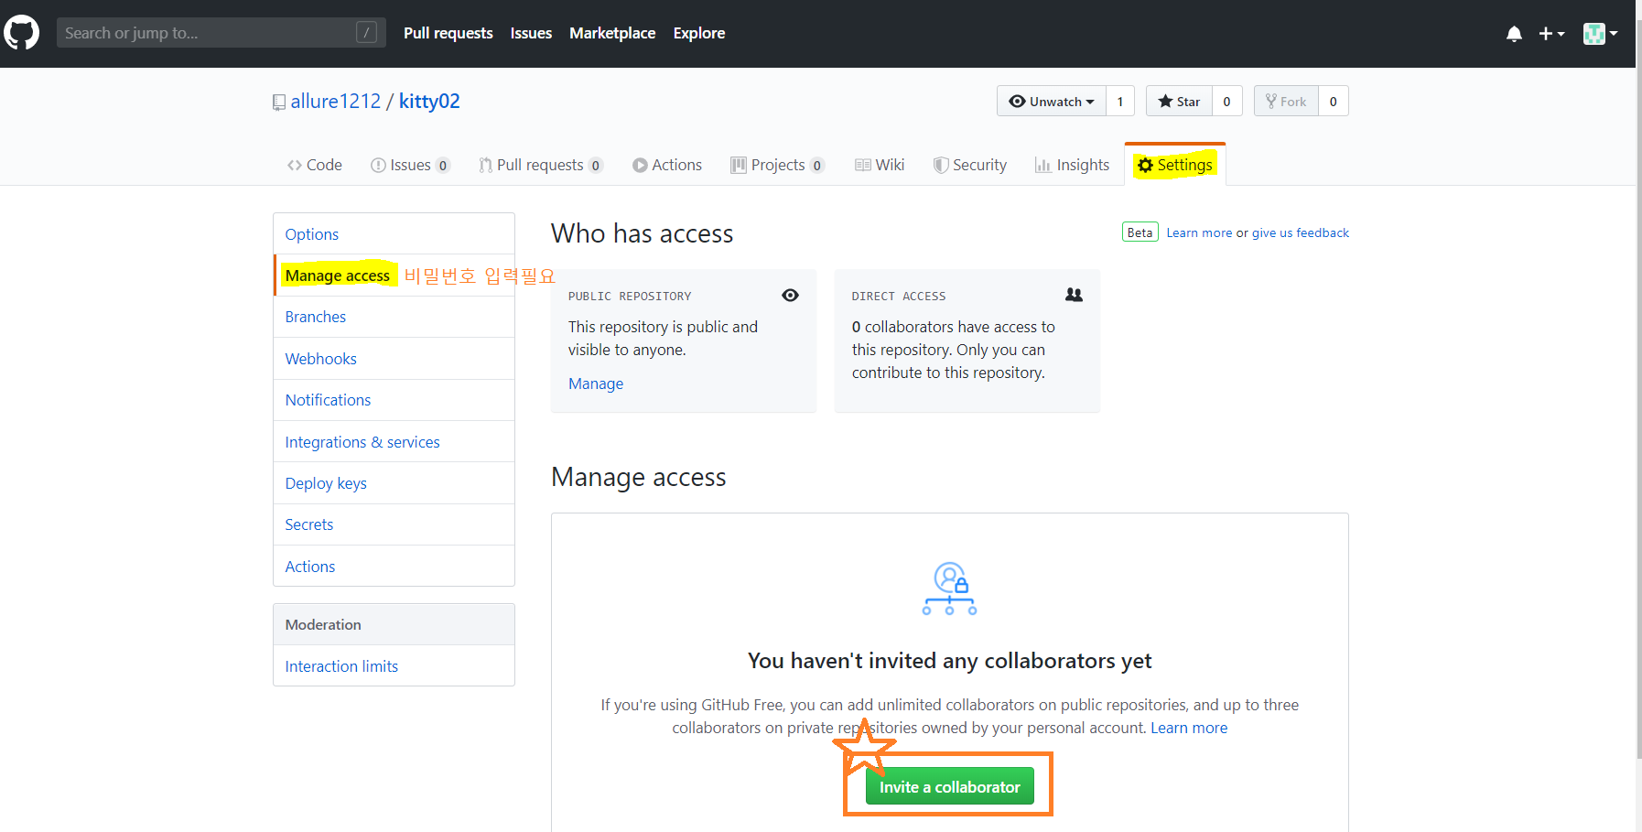Open the Actions tab
The image size is (1642, 832).
point(667,165)
